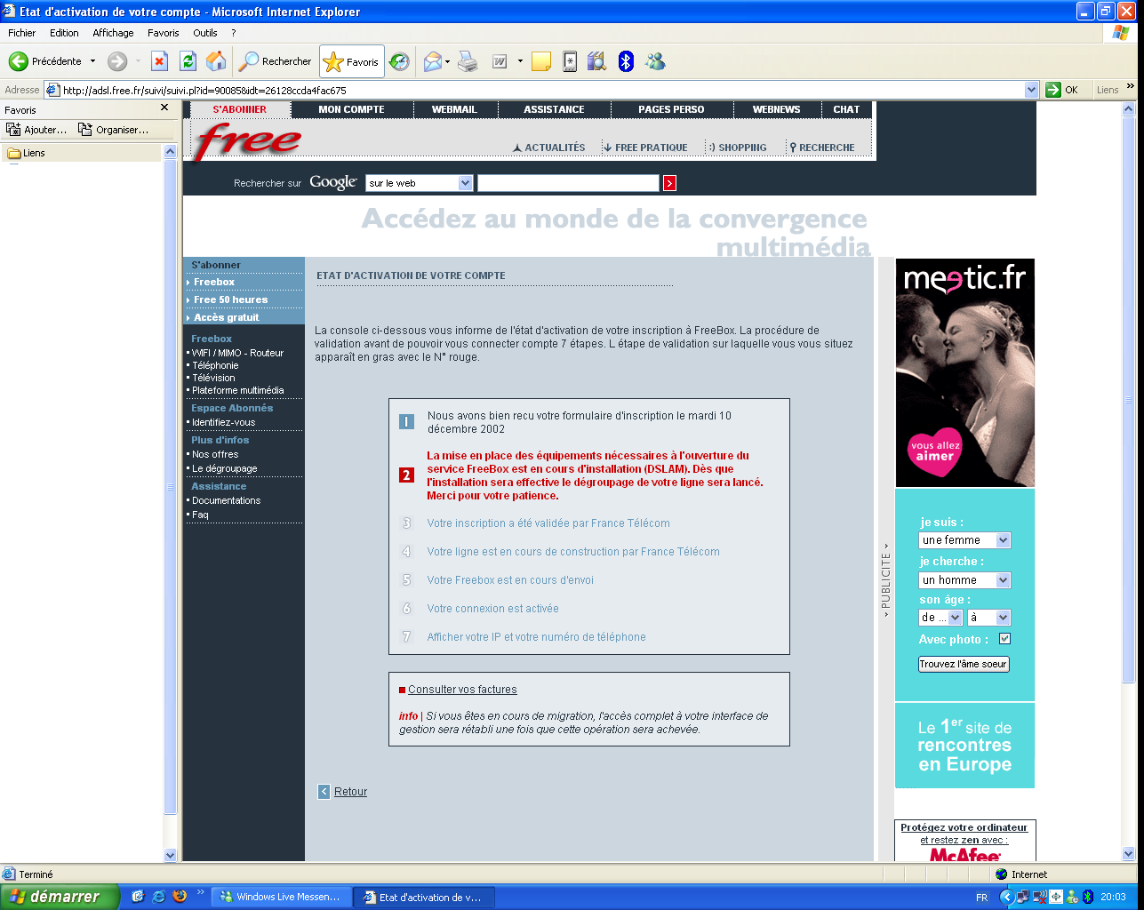The image size is (1144, 910).
Task: Print the page with printer icon
Action: 468,61
